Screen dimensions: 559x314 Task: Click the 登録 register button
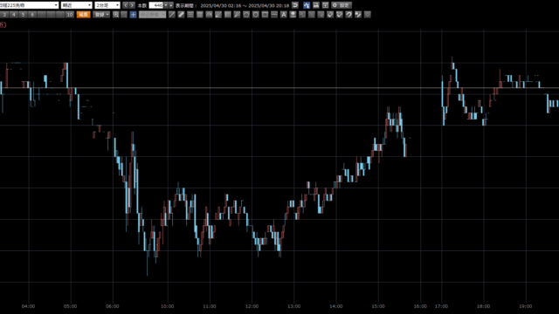101,15
